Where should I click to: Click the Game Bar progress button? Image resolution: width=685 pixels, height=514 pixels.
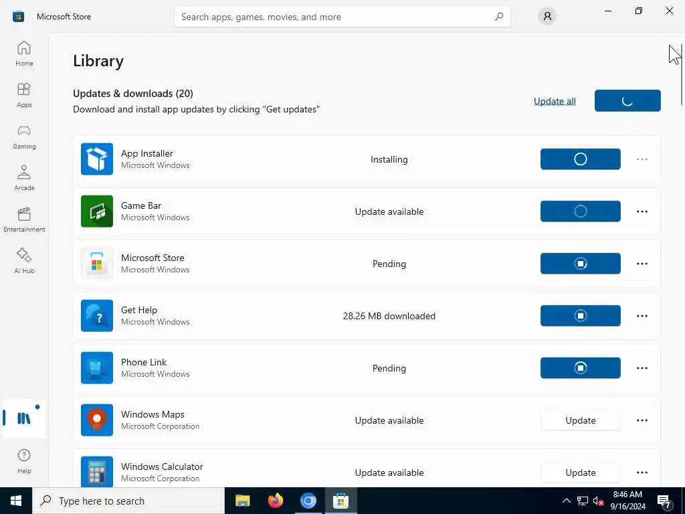coord(580,211)
